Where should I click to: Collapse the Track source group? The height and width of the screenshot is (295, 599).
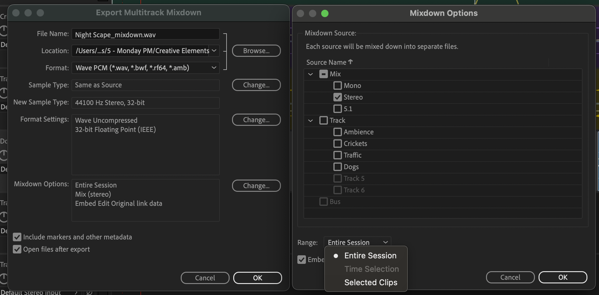point(310,121)
